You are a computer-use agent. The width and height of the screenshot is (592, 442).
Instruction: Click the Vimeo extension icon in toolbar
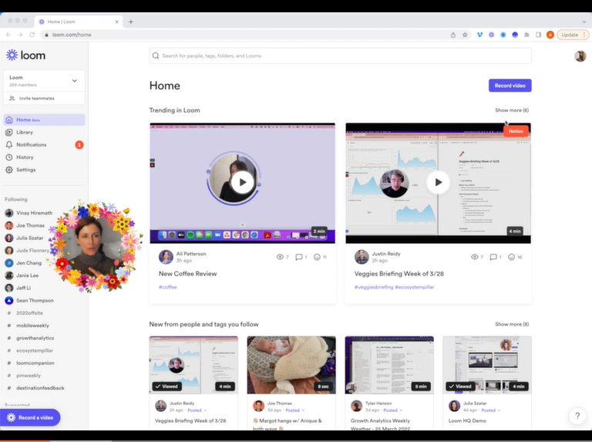pos(479,35)
